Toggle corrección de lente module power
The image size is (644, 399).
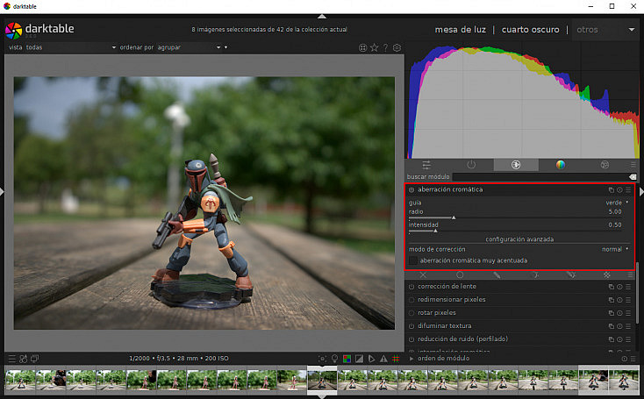(411, 287)
